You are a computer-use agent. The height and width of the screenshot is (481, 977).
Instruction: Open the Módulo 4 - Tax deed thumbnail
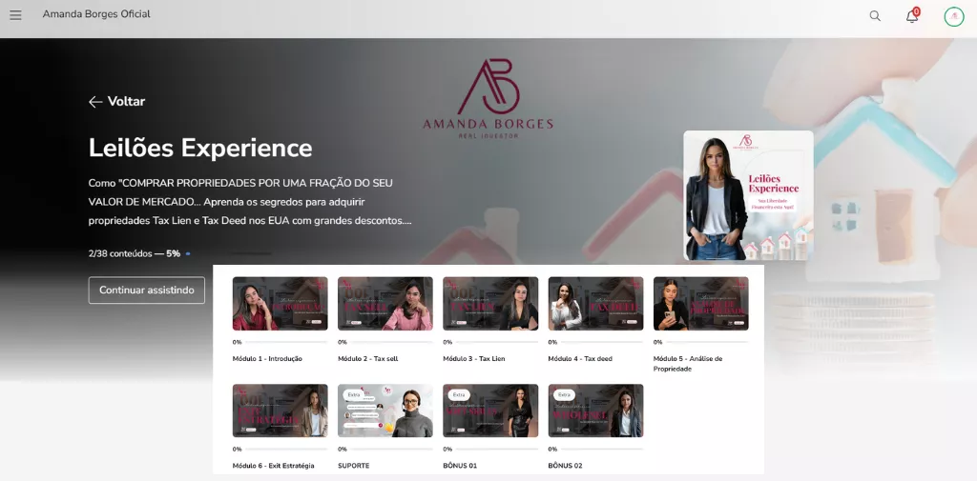[x=595, y=304]
